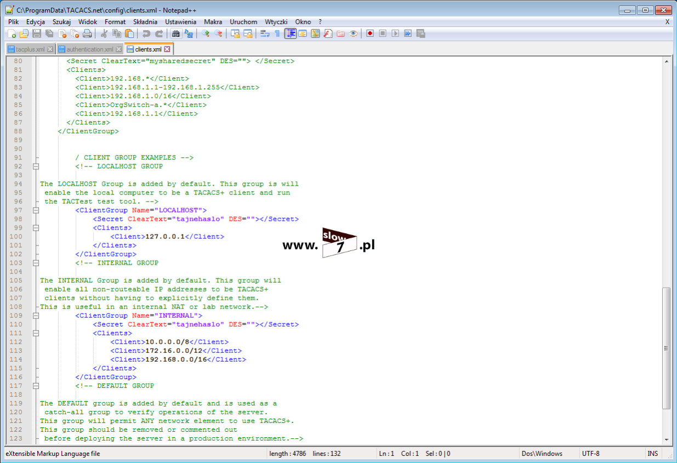Cut selection with the scissors icon
677x463 pixels.
[104, 33]
